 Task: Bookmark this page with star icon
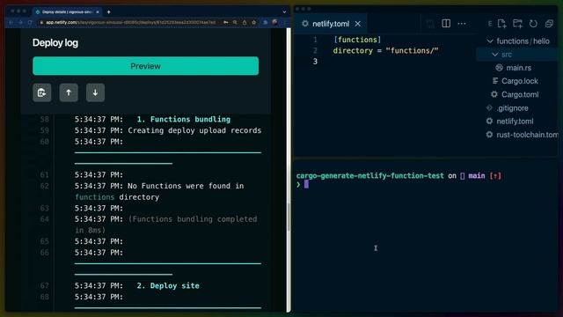[x=254, y=22]
